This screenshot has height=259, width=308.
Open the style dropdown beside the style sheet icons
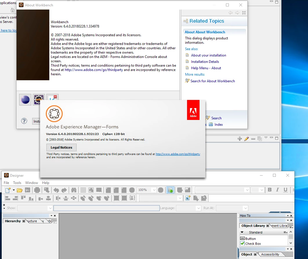pos(180,198)
